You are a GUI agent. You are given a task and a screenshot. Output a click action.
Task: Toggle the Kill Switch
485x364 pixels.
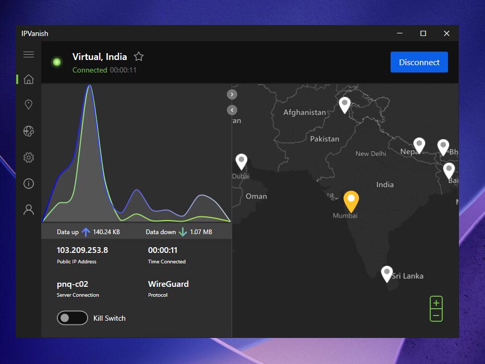click(72, 318)
